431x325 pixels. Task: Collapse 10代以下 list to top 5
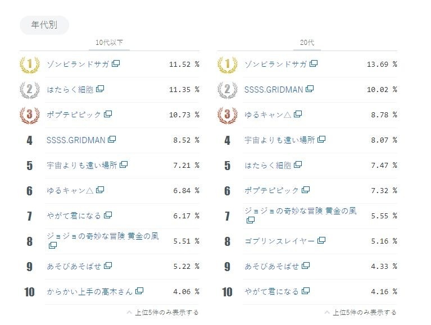pyautogui.click(x=163, y=312)
